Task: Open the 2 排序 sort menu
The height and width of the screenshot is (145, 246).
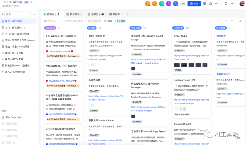Action: click(120, 21)
